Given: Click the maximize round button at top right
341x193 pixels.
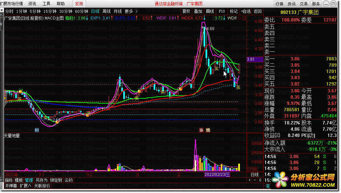Looking at the screenshot, I should (333, 4).
